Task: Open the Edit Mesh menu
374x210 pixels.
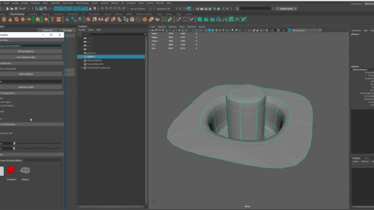Action: 56,3
